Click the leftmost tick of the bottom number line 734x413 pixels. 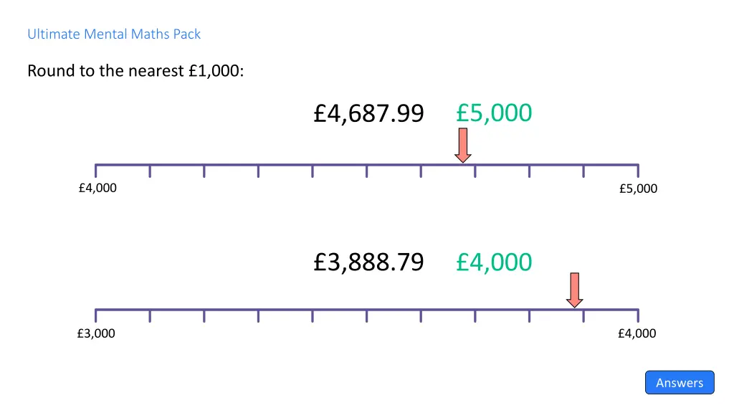pyautogui.click(x=96, y=315)
